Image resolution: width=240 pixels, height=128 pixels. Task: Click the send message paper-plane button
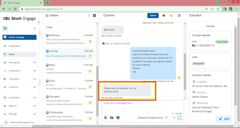click(x=180, y=118)
